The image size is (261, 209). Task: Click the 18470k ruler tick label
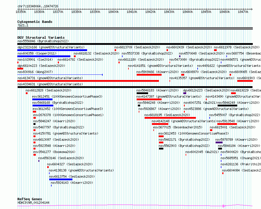tap(243, 12)
